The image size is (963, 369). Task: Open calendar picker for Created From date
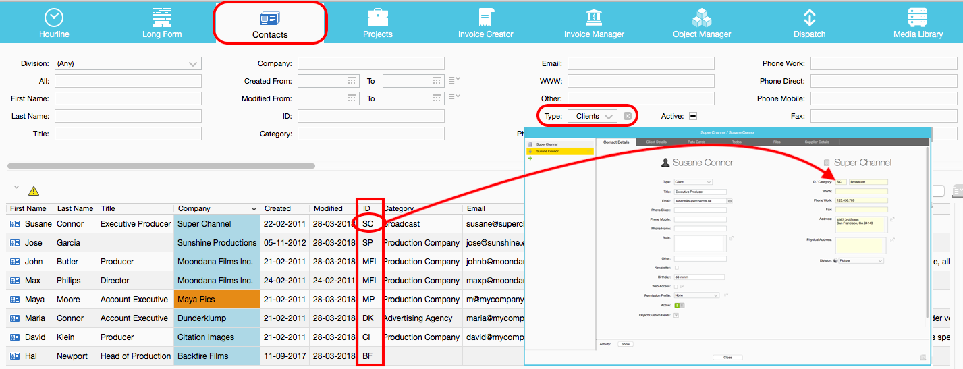point(352,81)
